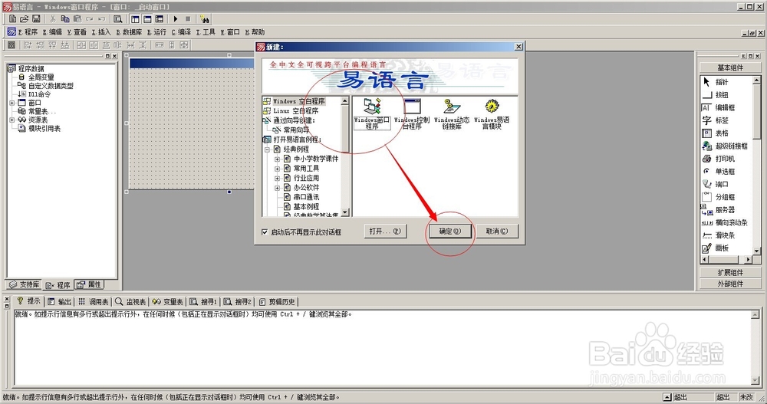
Task: Select the 编辑框 edit box component
Action: pyautogui.click(x=725, y=107)
